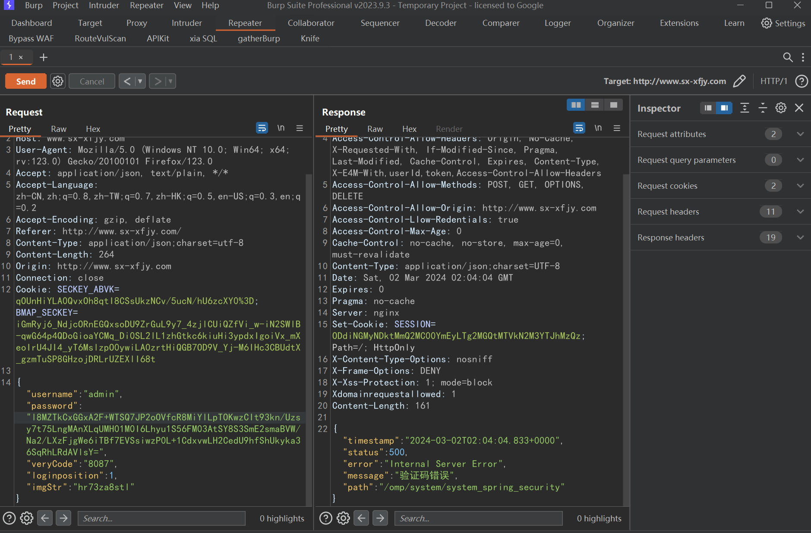
Task: Open Repeater send settings gear
Action: tap(58, 81)
